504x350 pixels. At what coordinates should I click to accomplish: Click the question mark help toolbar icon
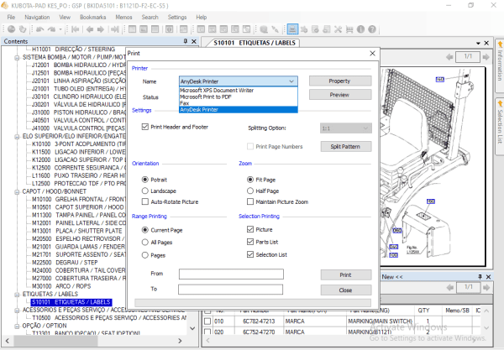(x=372, y=29)
